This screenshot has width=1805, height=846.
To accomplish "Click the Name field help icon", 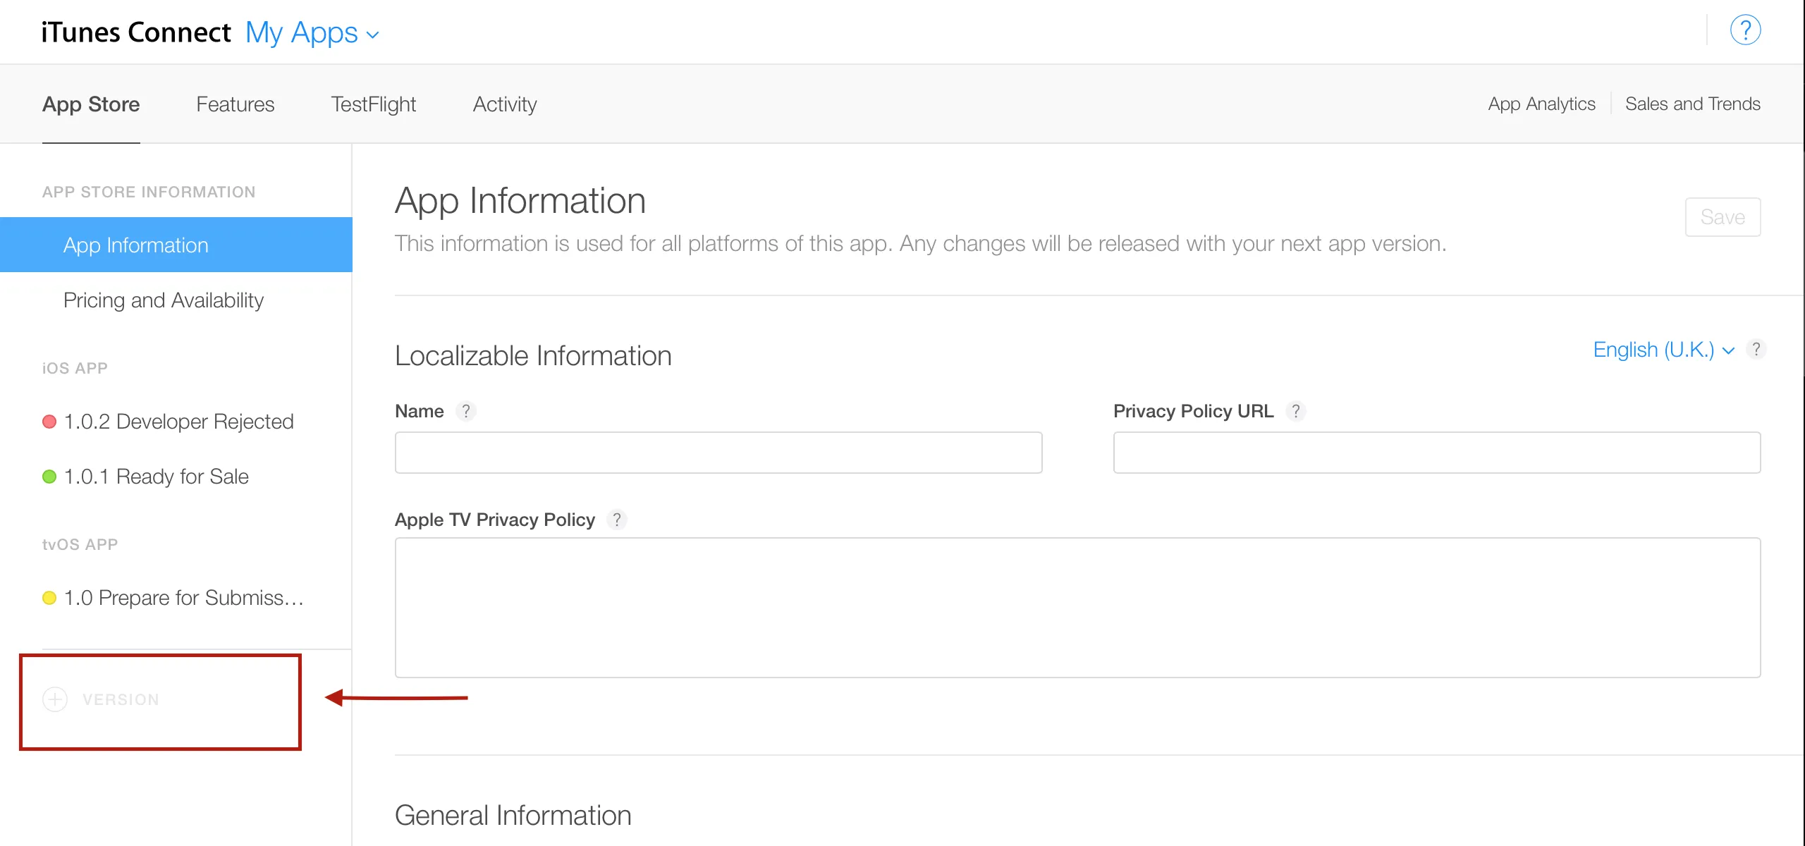I will tap(465, 411).
